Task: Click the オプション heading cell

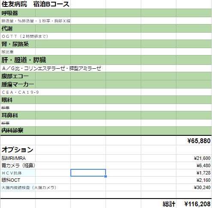Action: point(18,150)
